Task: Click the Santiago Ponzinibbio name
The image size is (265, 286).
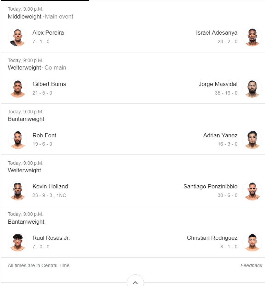Action: [210, 187]
